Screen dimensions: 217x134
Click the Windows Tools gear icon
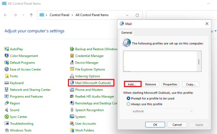pyautogui.click(x=7, y=130)
